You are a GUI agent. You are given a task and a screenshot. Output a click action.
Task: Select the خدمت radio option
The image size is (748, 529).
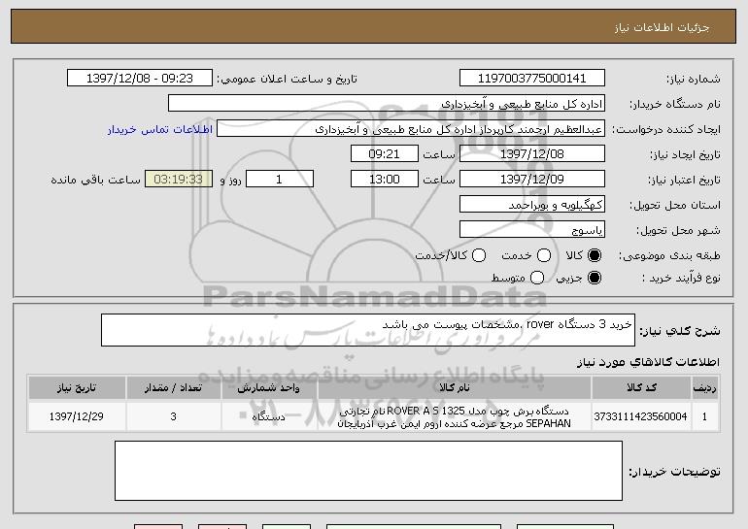click(x=544, y=255)
